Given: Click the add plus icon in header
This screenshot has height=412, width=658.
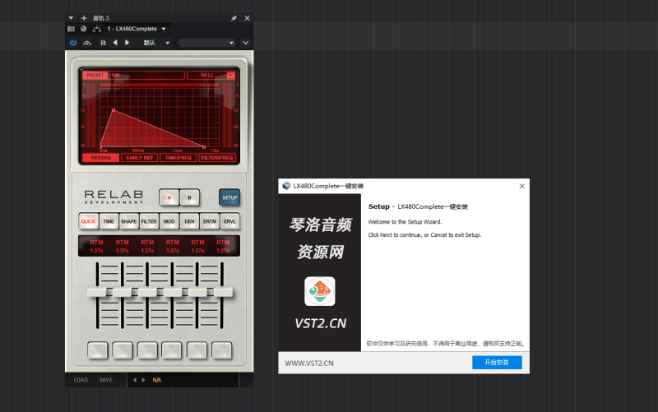Looking at the screenshot, I should tap(84, 17).
